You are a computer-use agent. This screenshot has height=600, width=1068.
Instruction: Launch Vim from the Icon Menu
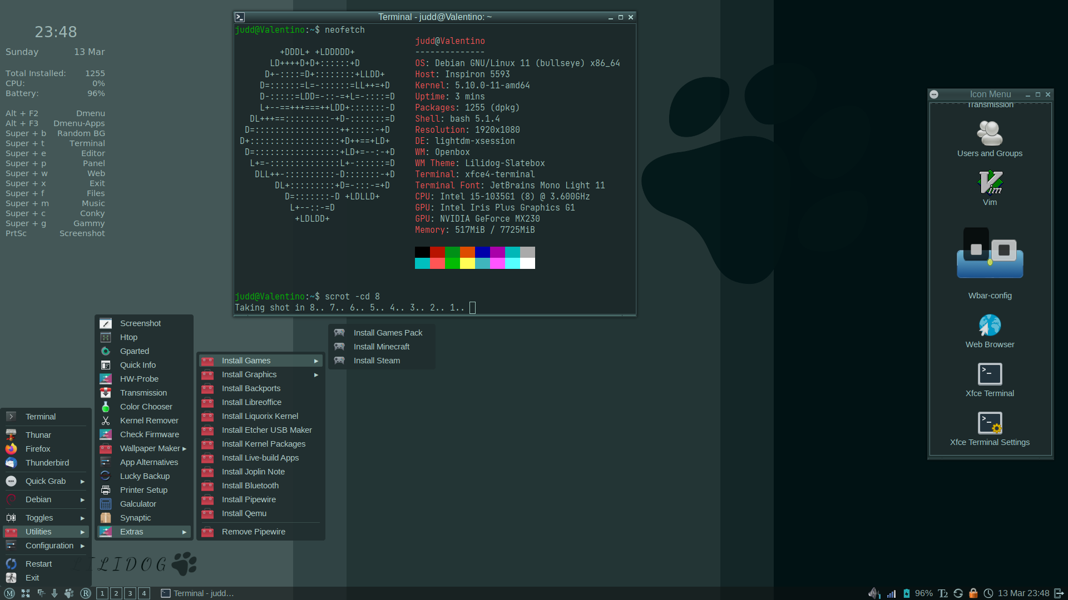pyautogui.click(x=990, y=188)
